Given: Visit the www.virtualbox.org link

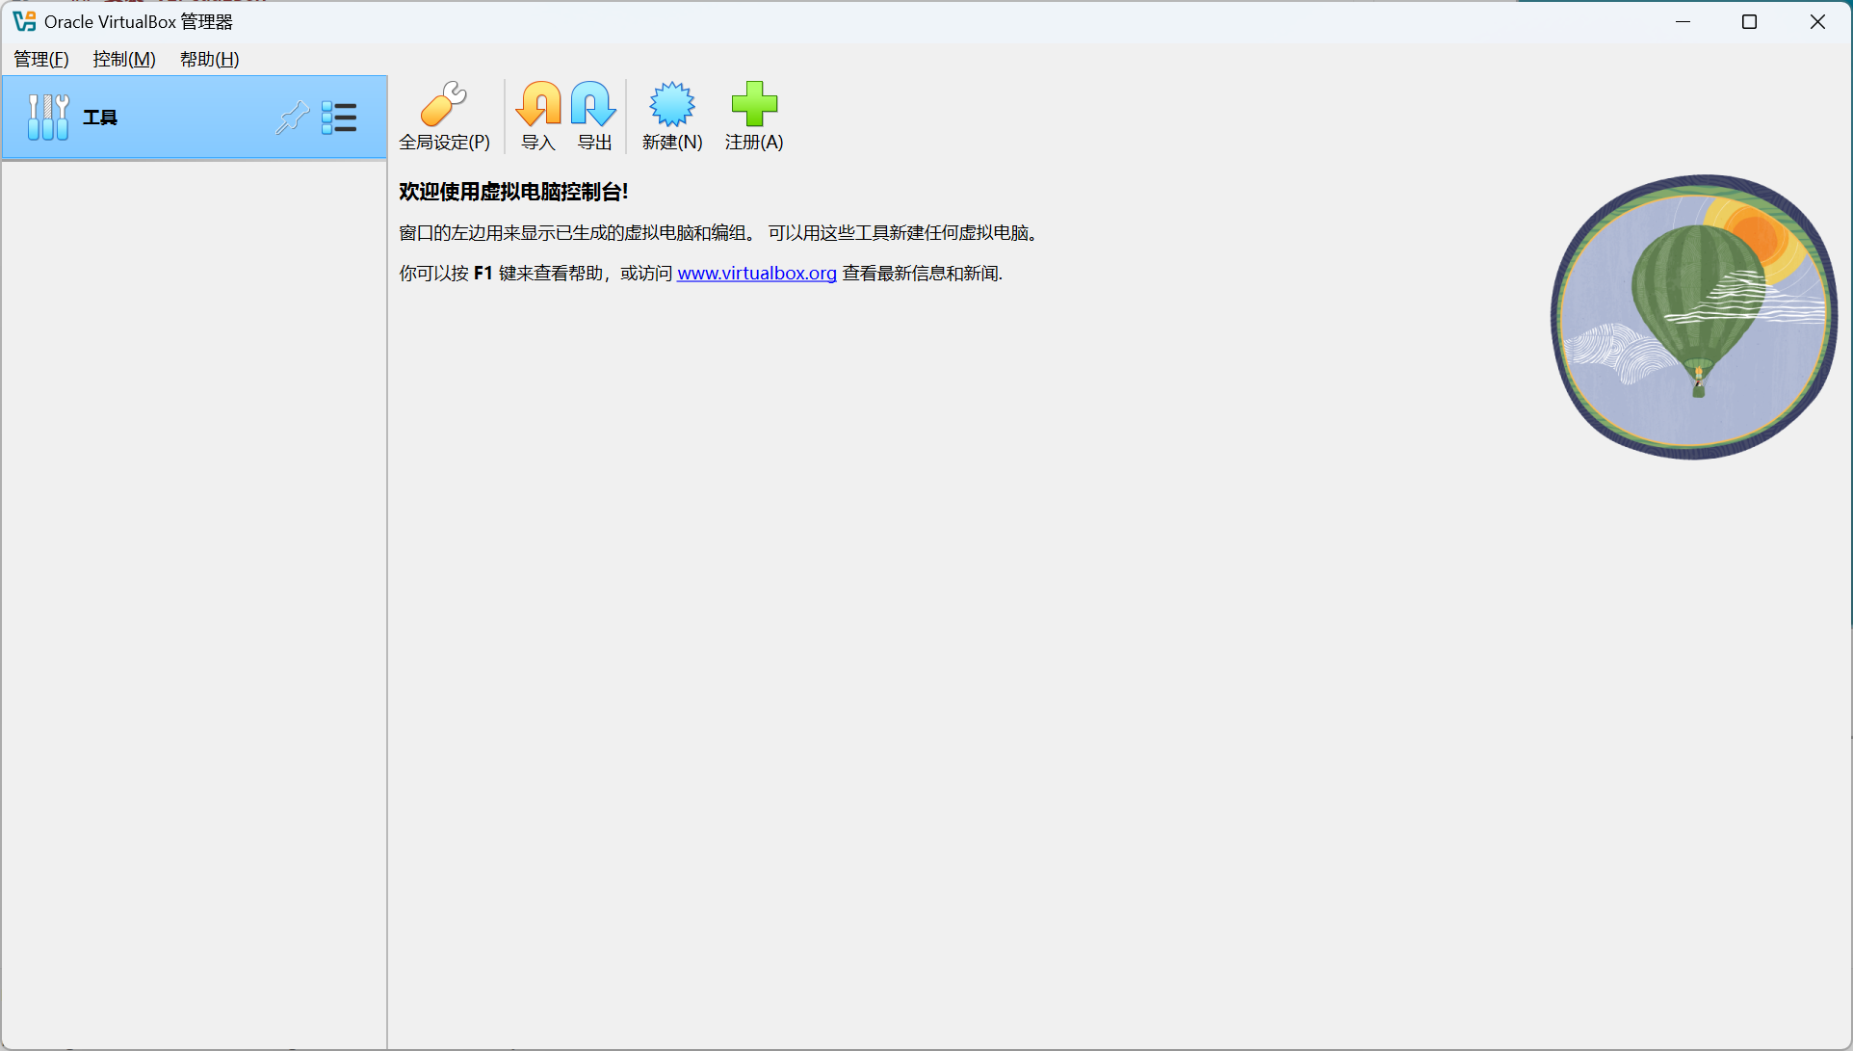Looking at the screenshot, I should (756, 274).
